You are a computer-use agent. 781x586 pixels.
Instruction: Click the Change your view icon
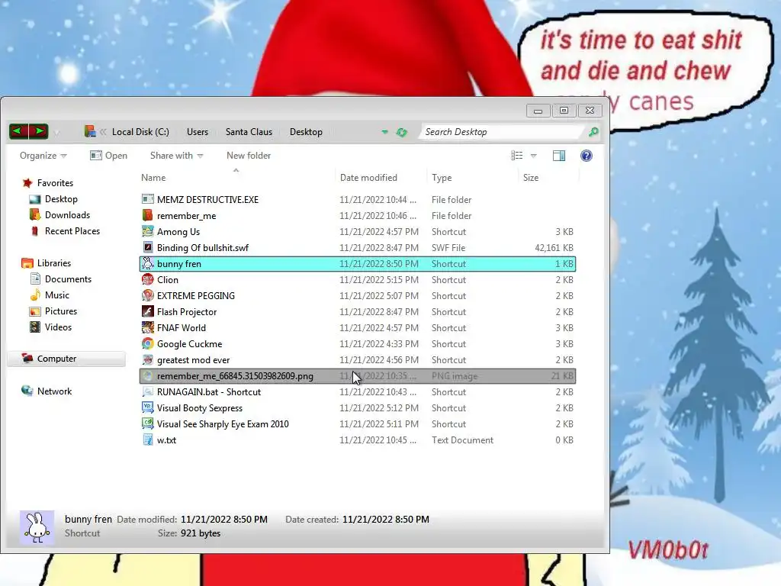pyautogui.click(x=516, y=156)
